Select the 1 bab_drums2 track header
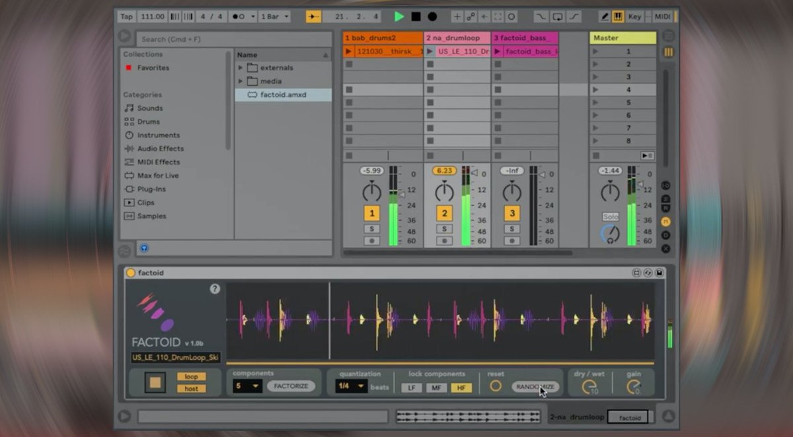Image resolution: width=793 pixels, height=437 pixels. click(x=383, y=38)
